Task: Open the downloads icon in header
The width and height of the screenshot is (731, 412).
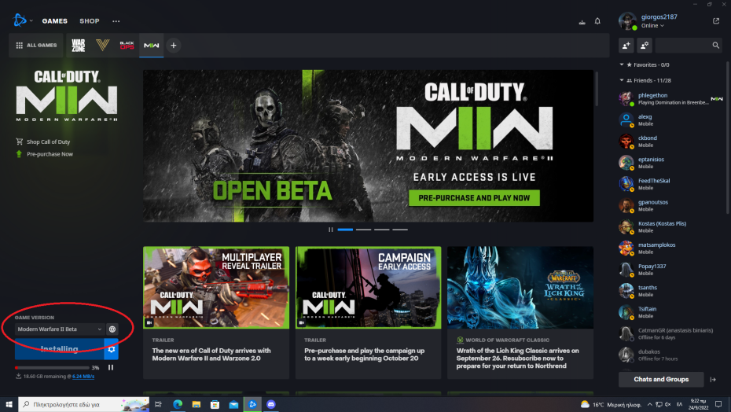Action: [582, 21]
